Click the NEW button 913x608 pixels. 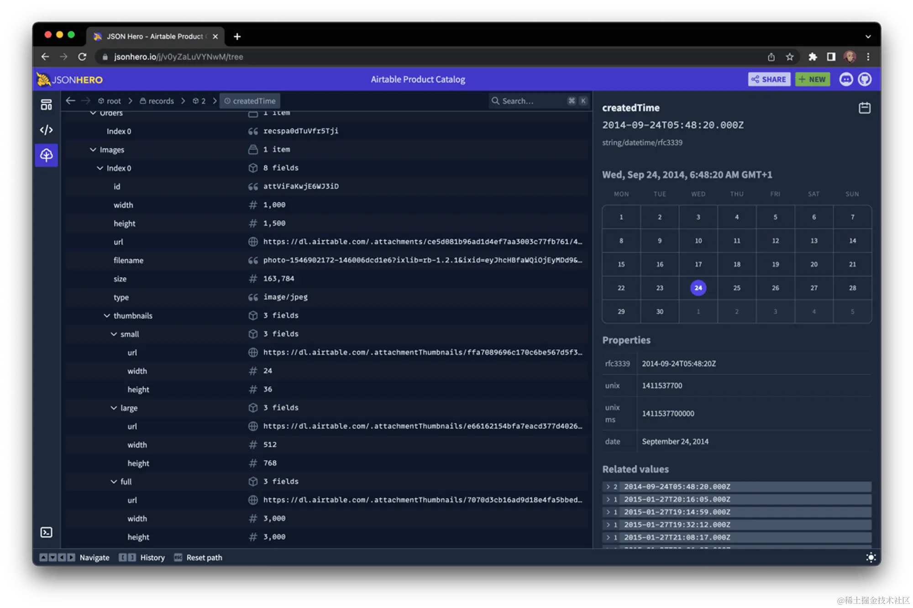click(812, 79)
